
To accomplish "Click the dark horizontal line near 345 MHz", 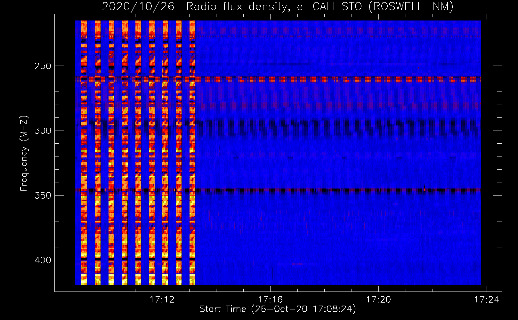I will click(320, 190).
